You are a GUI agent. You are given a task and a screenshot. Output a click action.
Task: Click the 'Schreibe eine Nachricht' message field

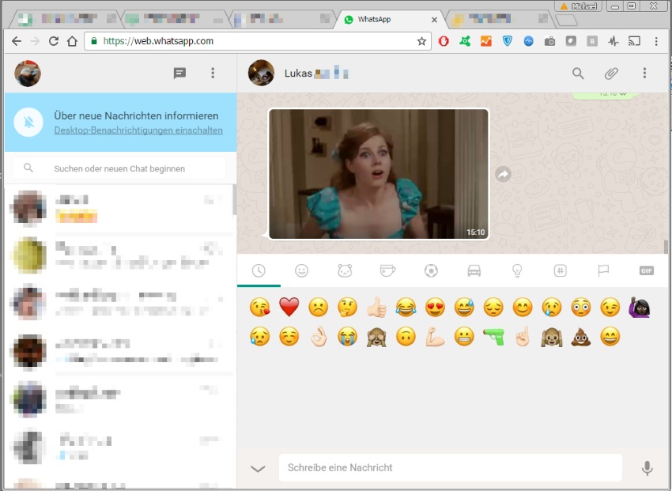coord(451,467)
